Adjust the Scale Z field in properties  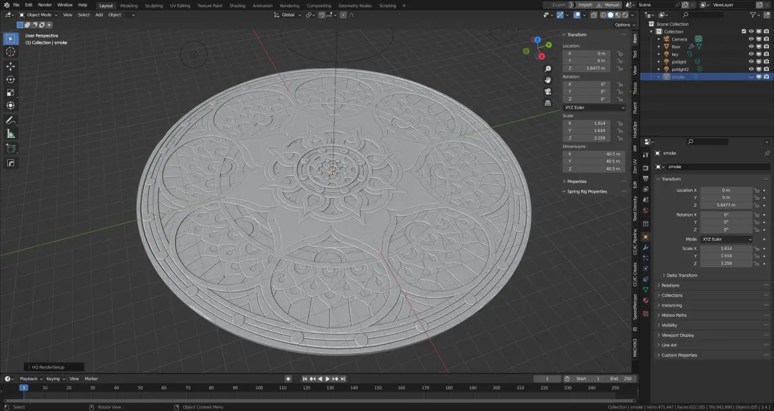726,263
